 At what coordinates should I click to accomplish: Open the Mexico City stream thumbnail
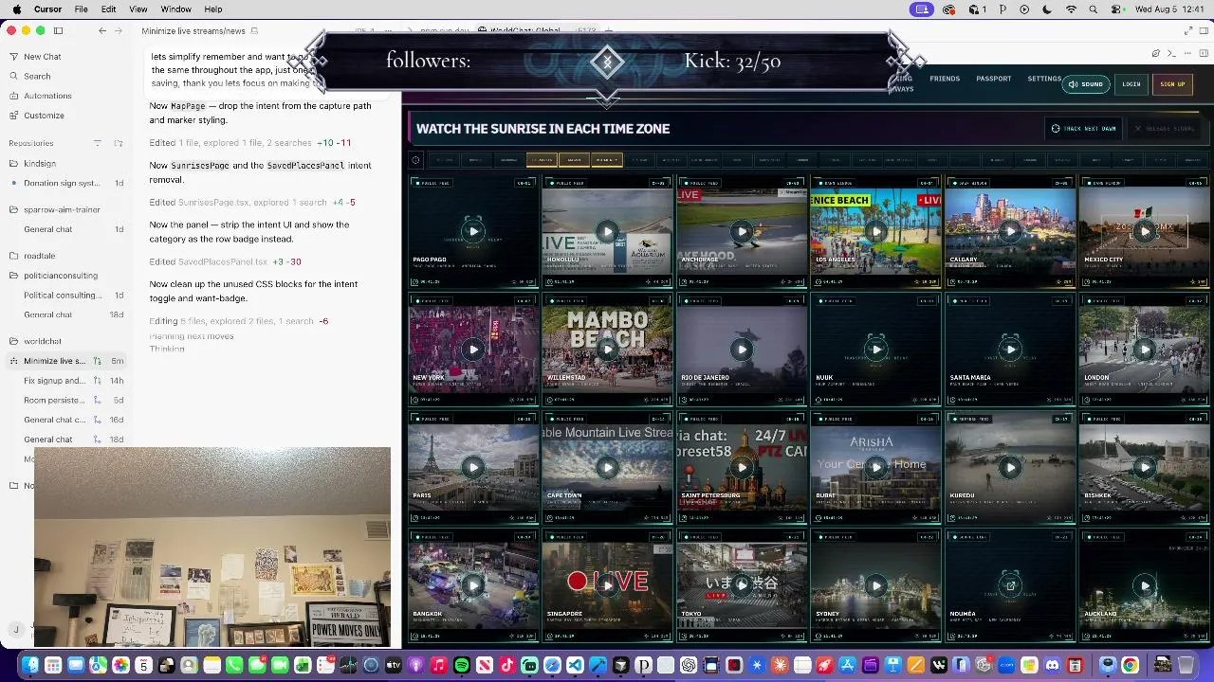(x=1145, y=231)
